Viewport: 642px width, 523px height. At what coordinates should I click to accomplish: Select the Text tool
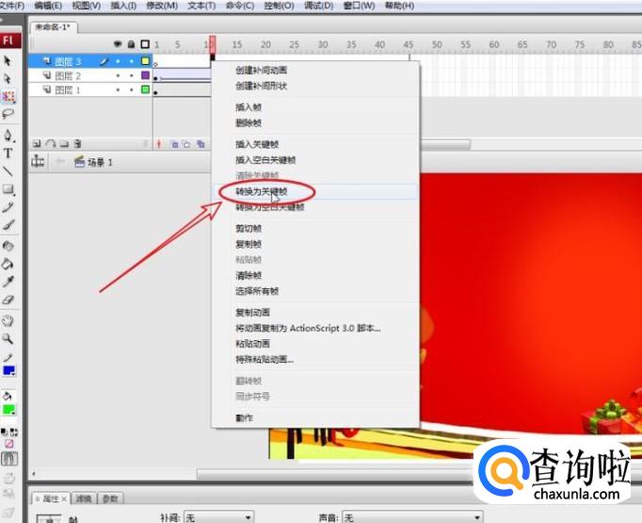8,154
